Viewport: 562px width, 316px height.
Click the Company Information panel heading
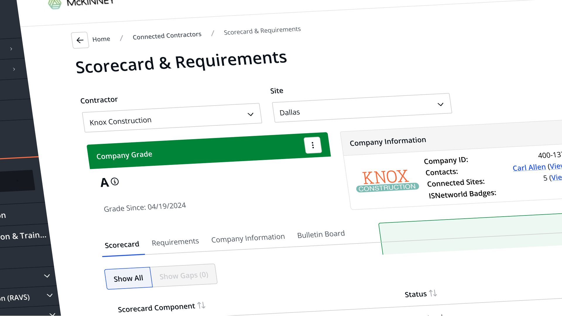coord(388,141)
